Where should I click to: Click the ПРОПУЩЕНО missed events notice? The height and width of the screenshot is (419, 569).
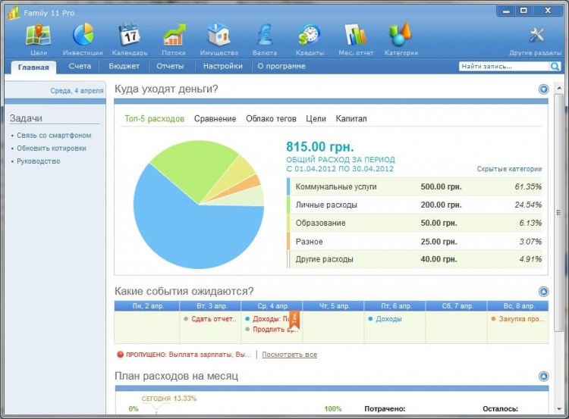point(184,355)
